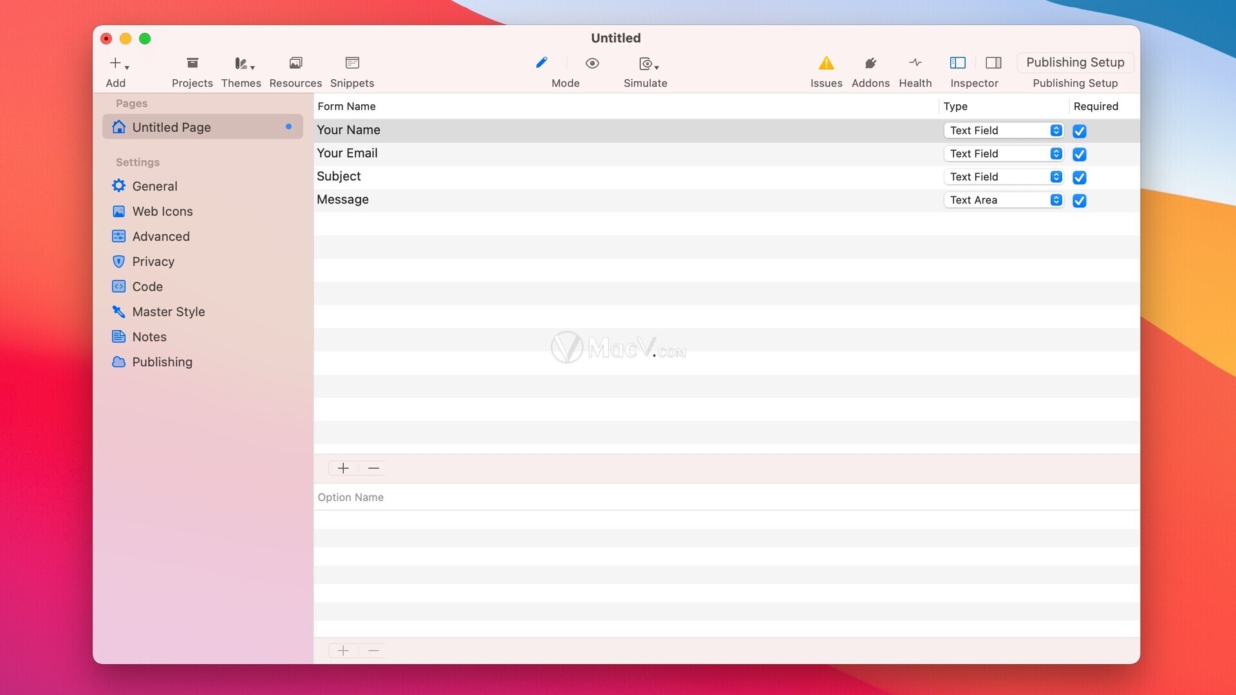Screen dimensions: 1236x695
Task: Toggle the left sidebar panel icon
Action: point(958,63)
